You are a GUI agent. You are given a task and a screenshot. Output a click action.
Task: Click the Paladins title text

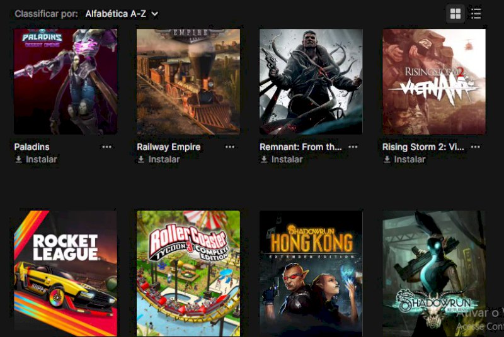point(32,147)
